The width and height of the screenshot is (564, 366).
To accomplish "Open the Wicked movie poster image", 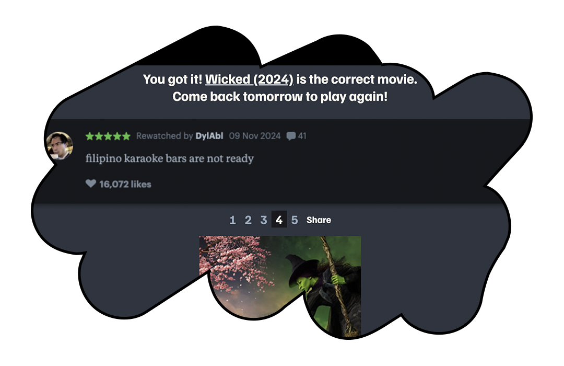I will pos(280,287).
